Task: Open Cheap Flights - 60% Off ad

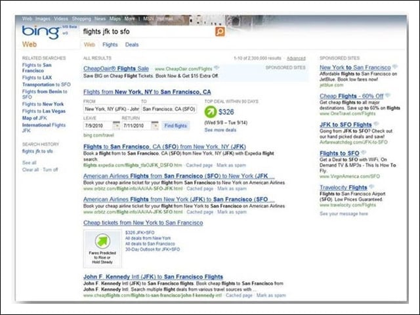Action: coord(352,96)
